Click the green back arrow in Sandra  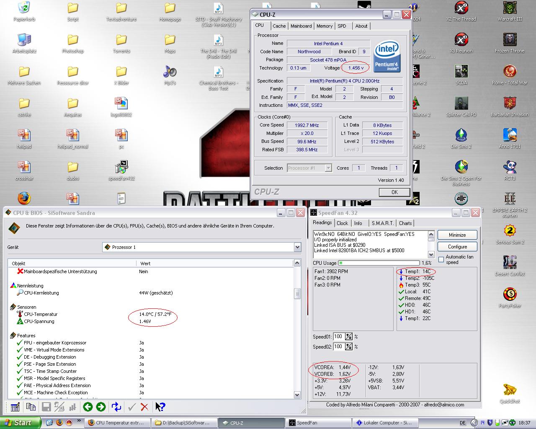click(x=88, y=407)
